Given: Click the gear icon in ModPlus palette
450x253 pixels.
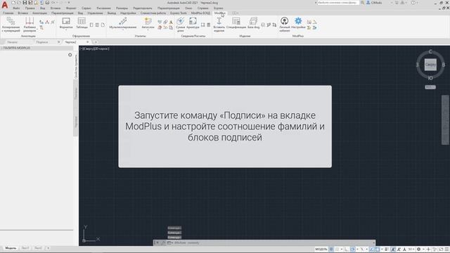Looking at the screenshot, I should coord(70,55).
